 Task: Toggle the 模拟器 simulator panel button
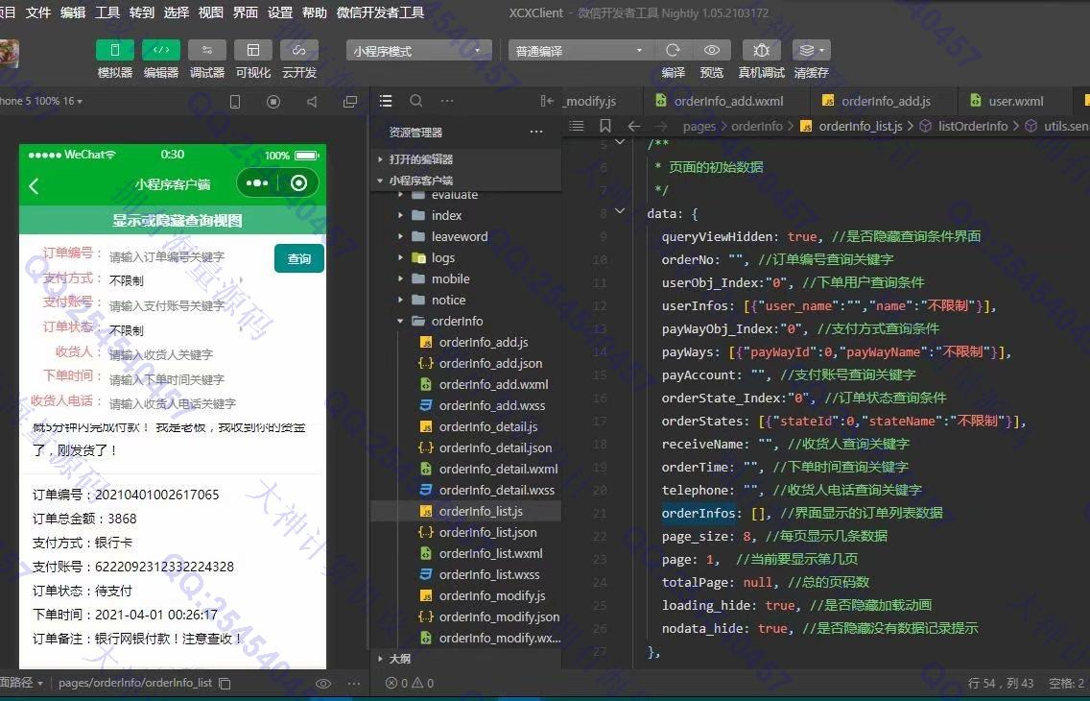click(115, 50)
